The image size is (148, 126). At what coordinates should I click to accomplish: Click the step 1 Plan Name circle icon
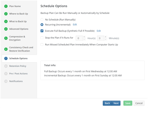click(x=6, y=6)
